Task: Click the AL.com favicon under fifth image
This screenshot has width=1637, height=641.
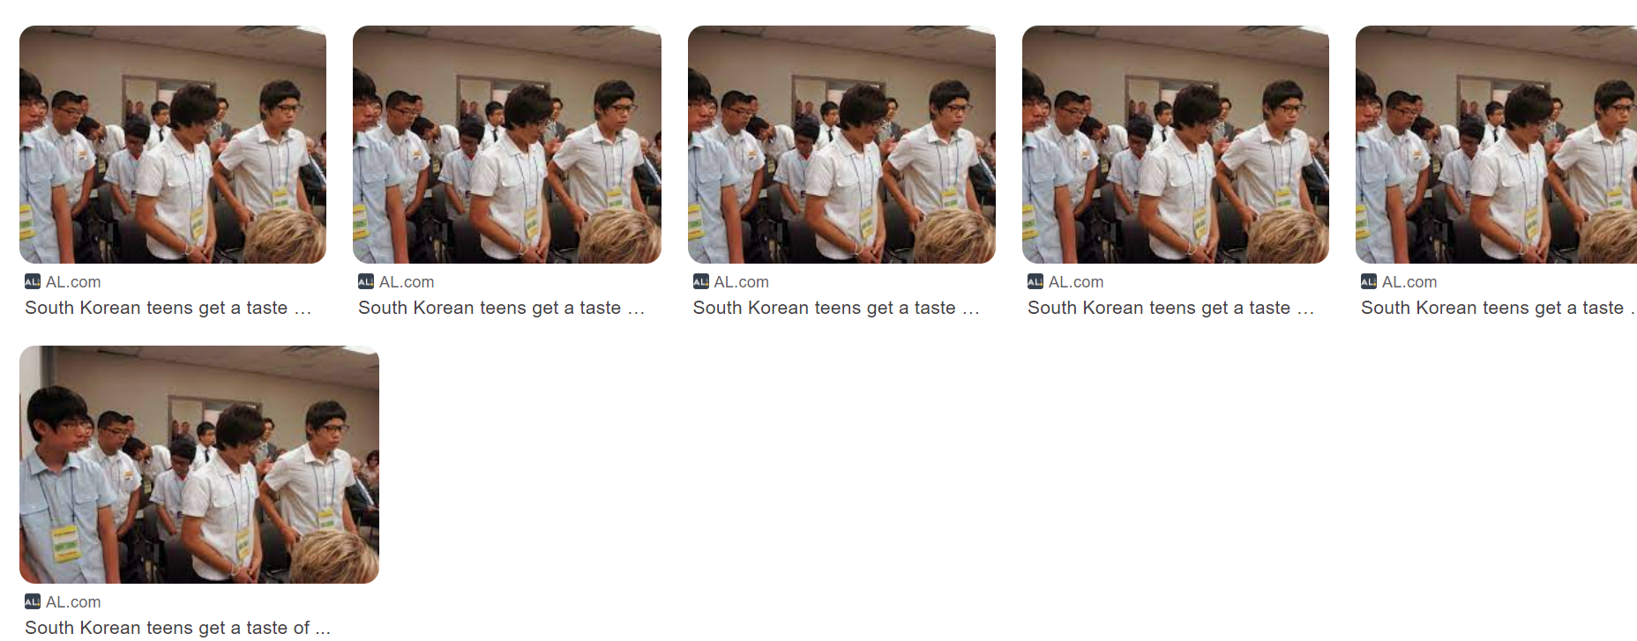Action: pos(1369,281)
